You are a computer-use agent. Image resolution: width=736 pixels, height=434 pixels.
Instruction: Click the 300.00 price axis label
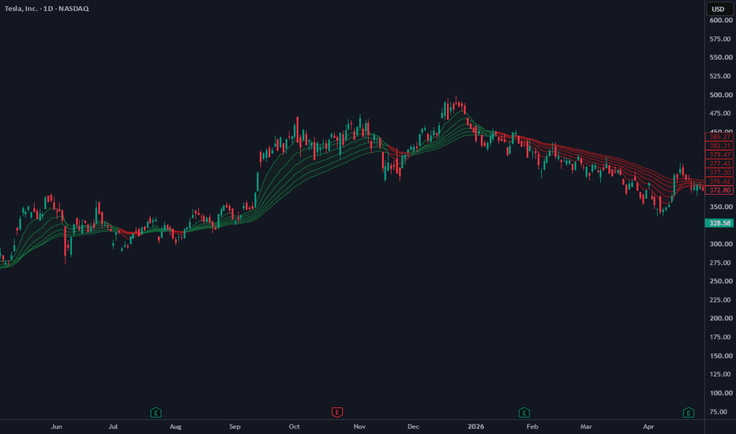[720, 244]
